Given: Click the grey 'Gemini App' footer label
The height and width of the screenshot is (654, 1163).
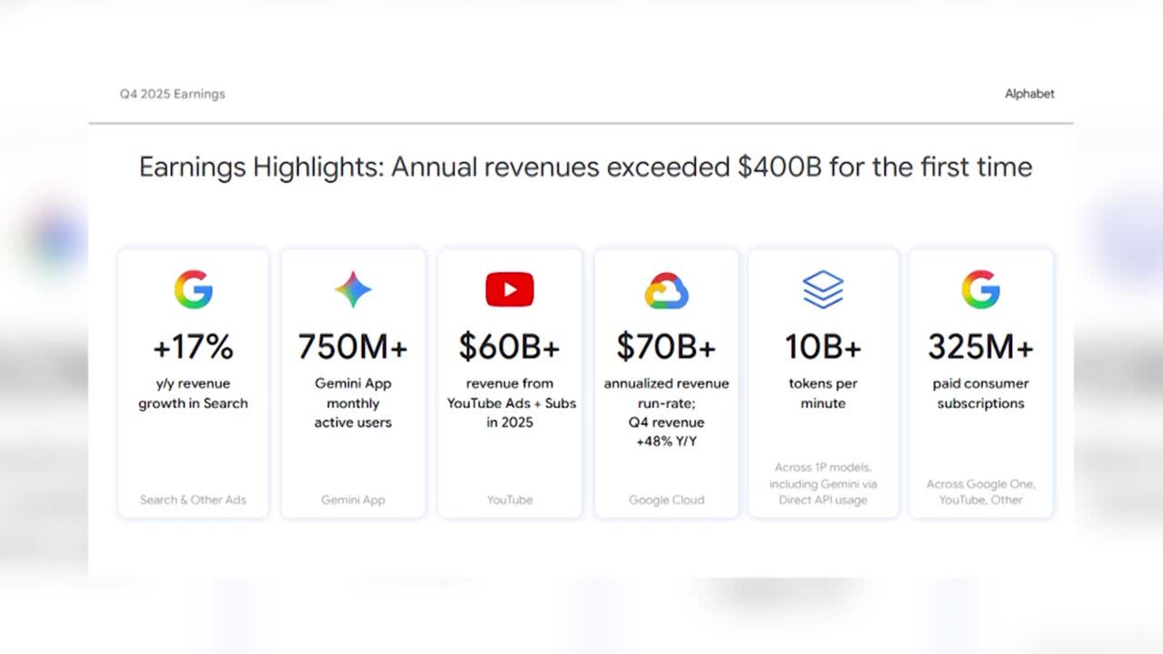Looking at the screenshot, I should click(353, 500).
